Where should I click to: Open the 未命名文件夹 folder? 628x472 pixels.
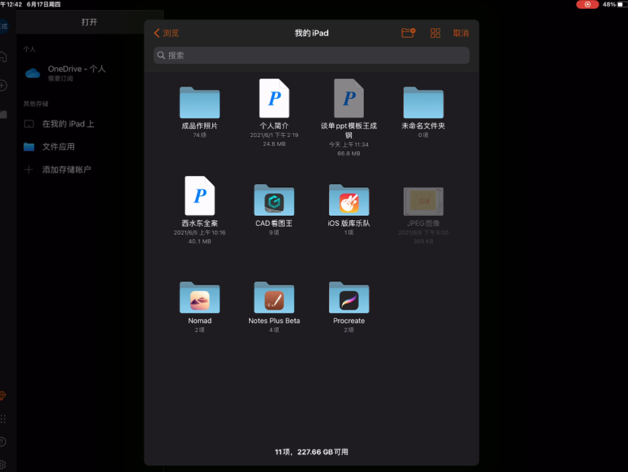point(423,103)
